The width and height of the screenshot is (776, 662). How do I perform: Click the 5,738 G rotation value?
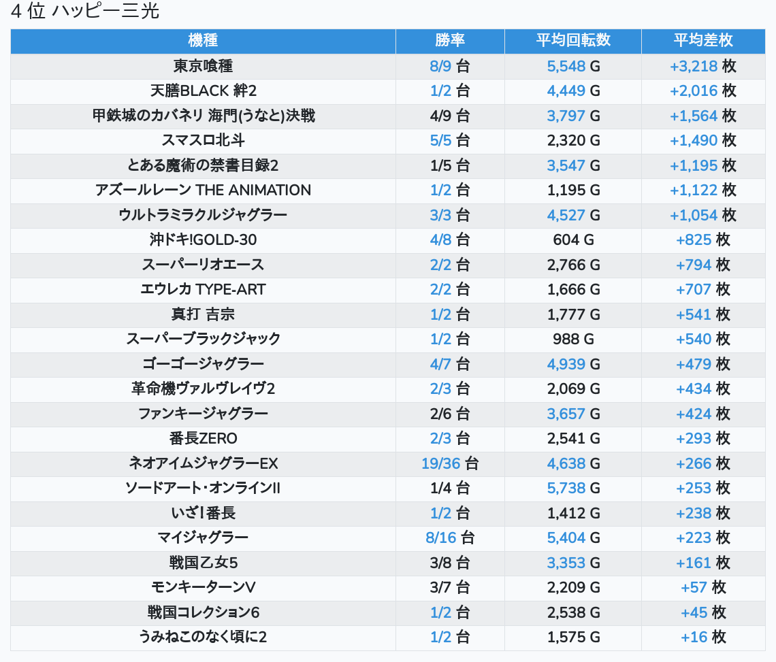[x=573, y=489]
